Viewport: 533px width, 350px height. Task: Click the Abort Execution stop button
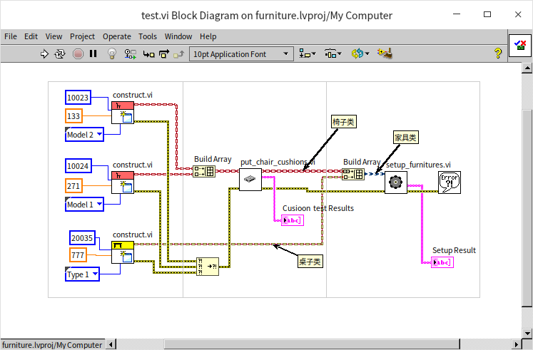coord(78,54)
